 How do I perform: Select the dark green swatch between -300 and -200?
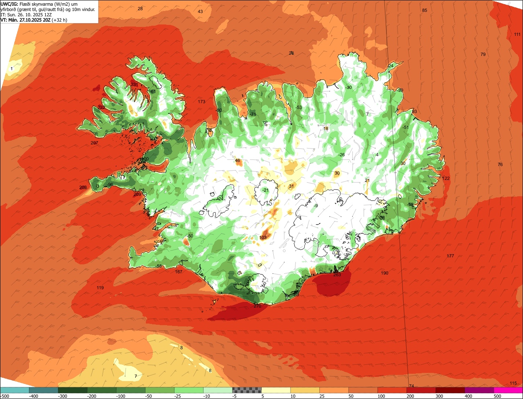click(x=72, y=390)
